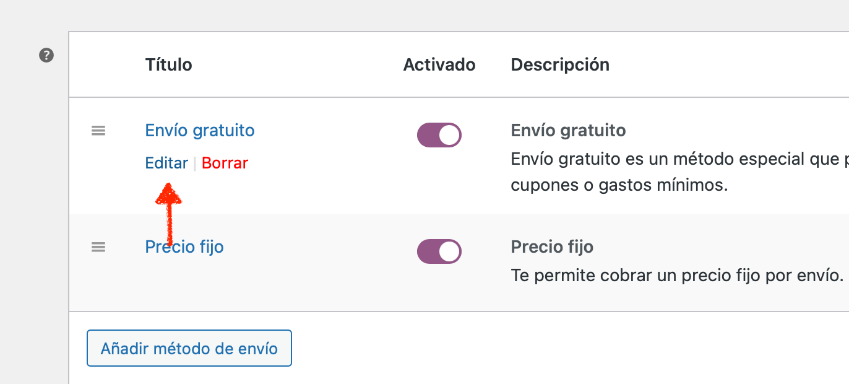Click the bold Envío gratuito description heading
849x384 pixels.
(x=568, y=131)
